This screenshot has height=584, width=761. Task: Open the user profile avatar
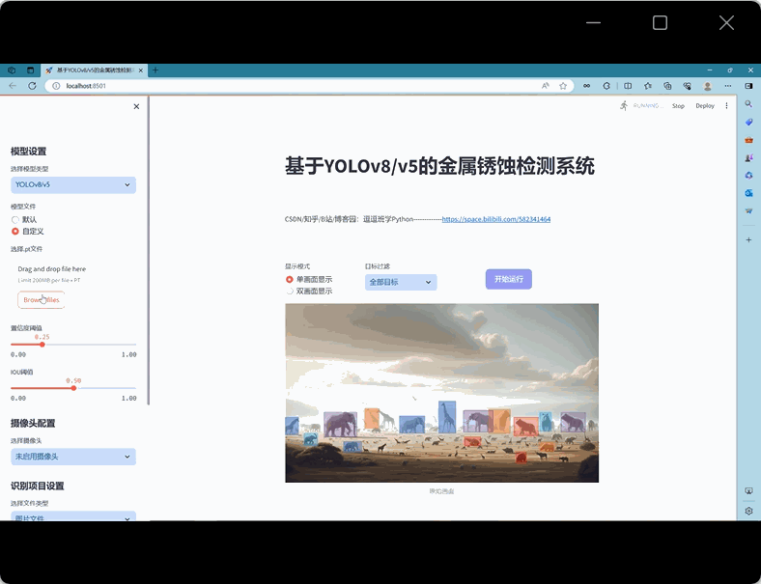click(x=708, y=86)
